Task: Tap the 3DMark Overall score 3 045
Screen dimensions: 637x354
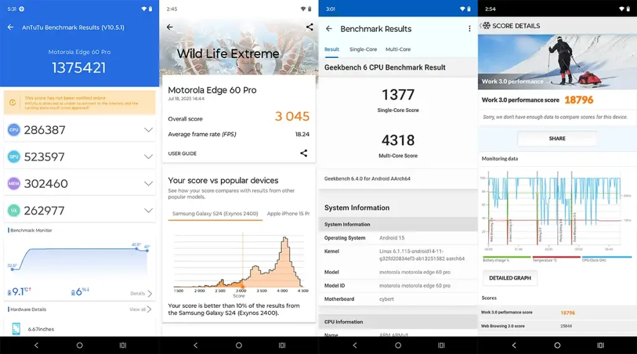Action: tap(292, 116)
